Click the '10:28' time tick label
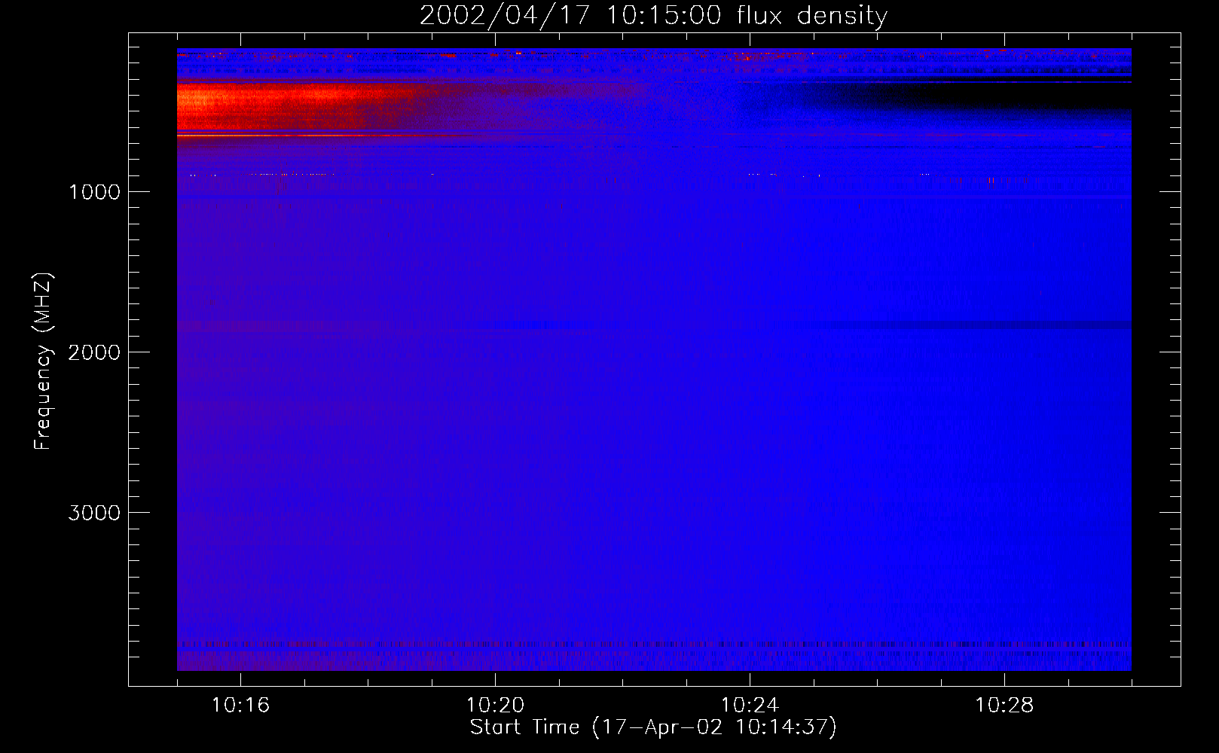 pyautogui.click(x=1004, y=706)
